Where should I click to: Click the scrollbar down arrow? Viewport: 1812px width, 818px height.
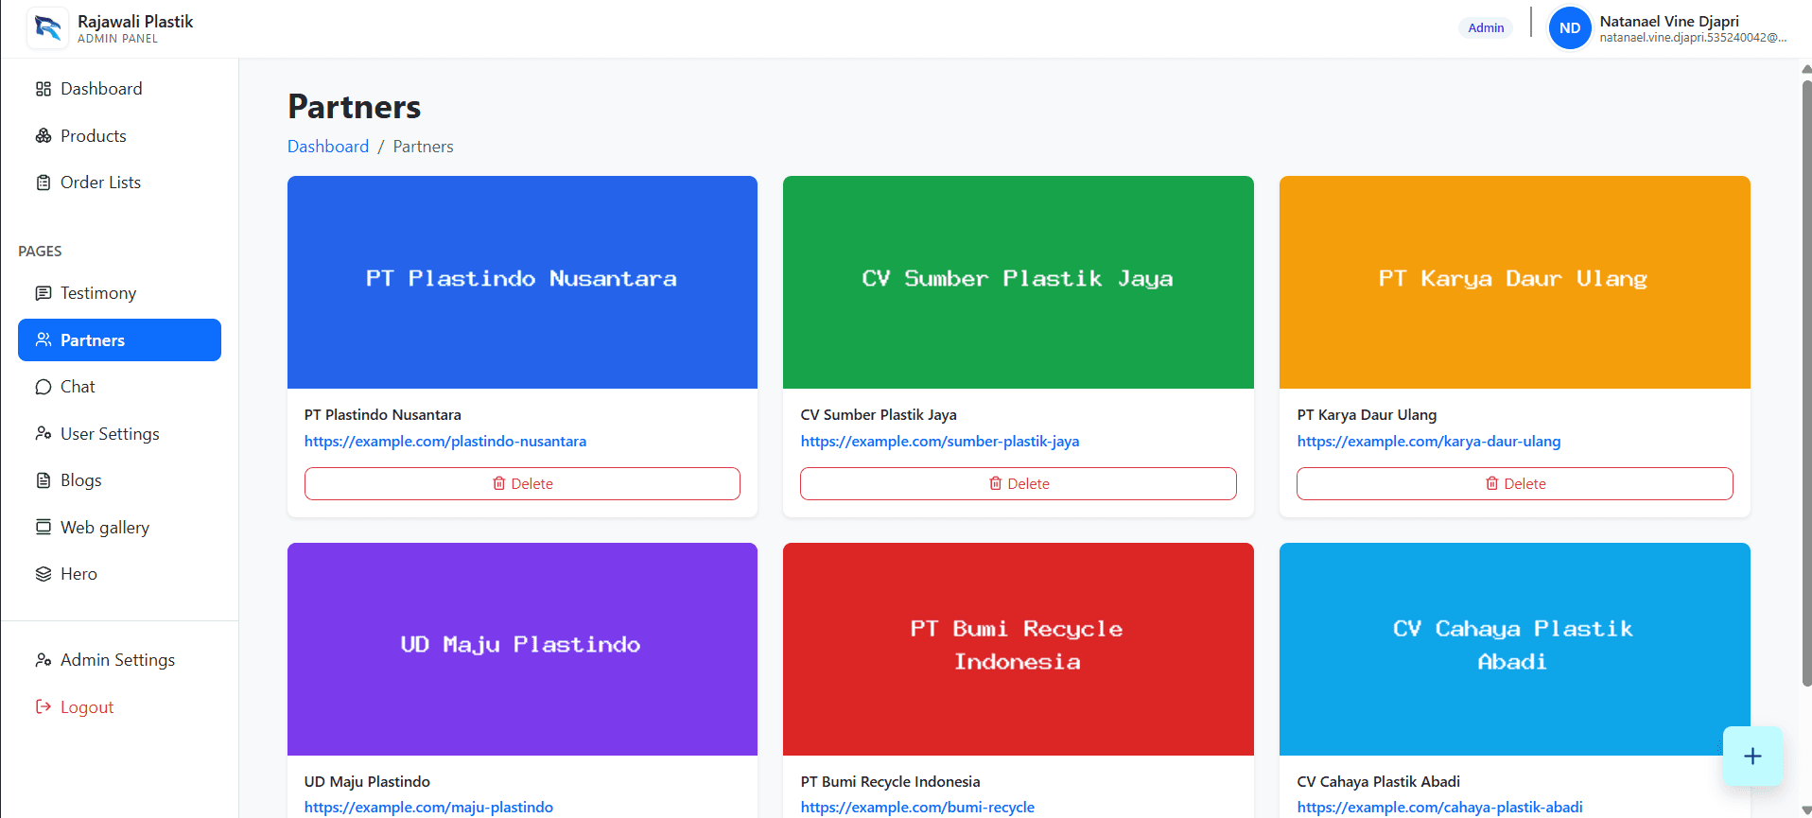pos(1806,810)
